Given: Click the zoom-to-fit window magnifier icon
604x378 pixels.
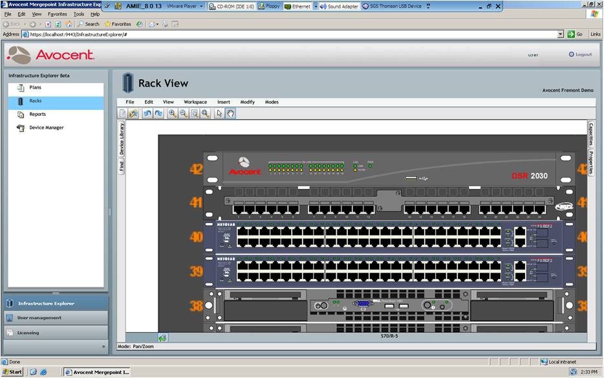Looking at the screenshot, I should click(x=194, y=113).
